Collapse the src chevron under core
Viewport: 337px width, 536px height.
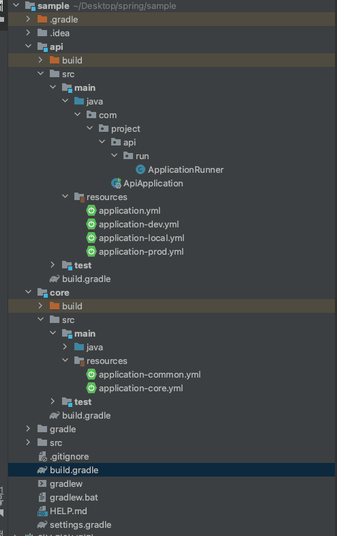(x=41, y=320)
